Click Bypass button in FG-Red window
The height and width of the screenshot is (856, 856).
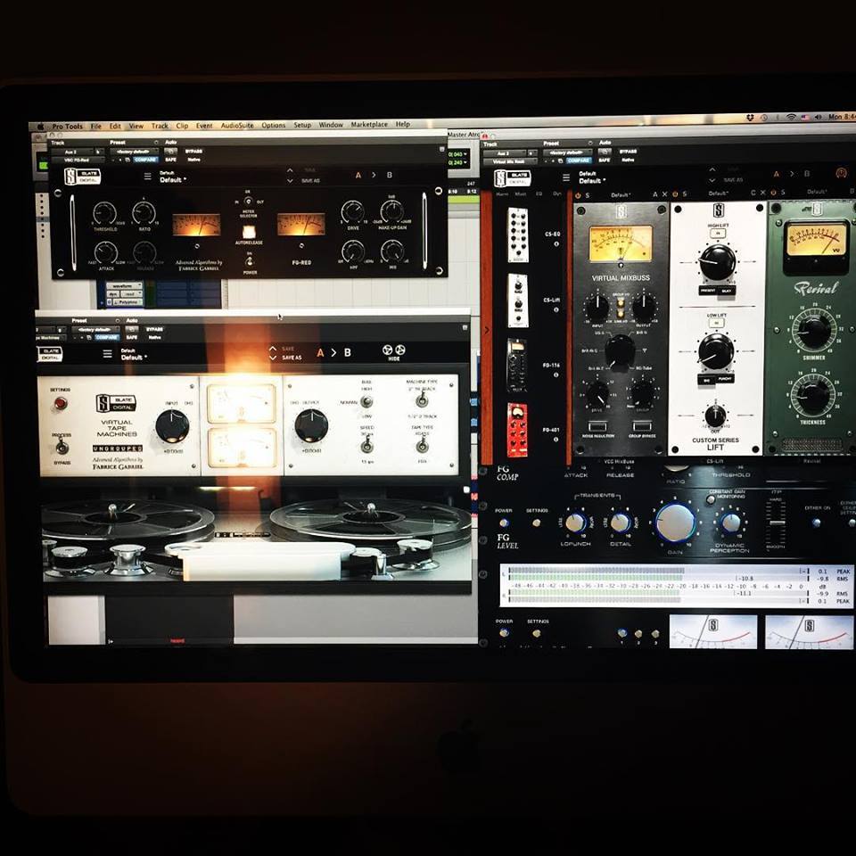[193, 152]
